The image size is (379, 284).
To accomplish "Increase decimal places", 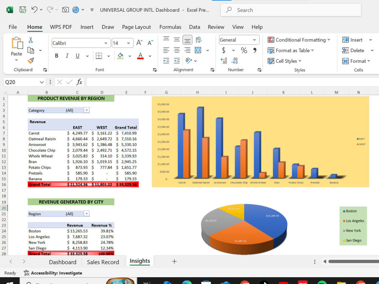I will point(224,61).
